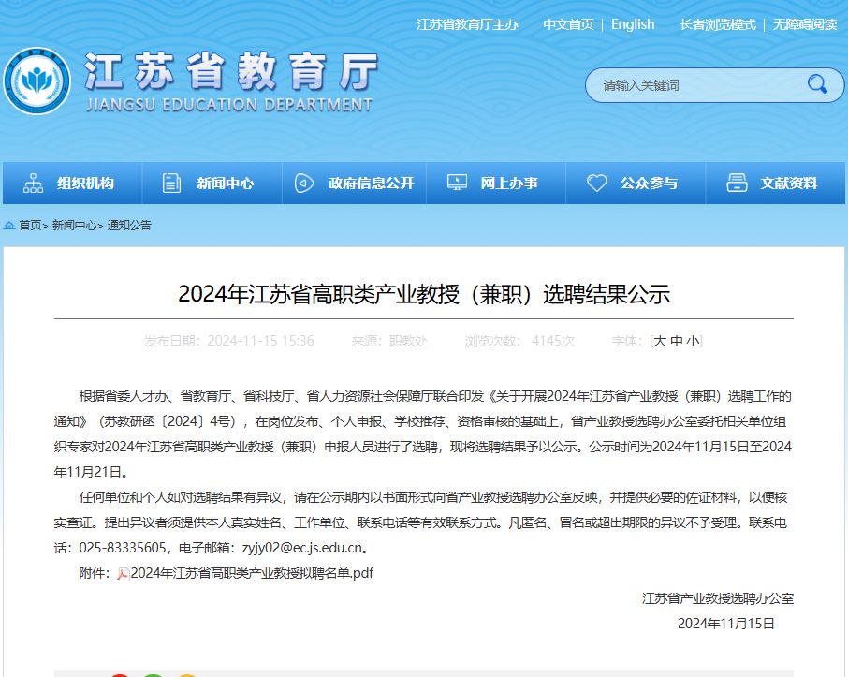Viewport: 848px width, 677px height.
Task: Click the 浏览次数：4145次 text
Action: coord(519,341)
